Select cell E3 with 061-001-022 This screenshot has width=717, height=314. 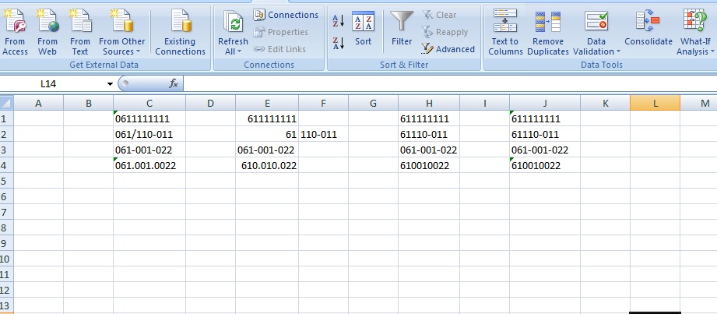(267, 150)
